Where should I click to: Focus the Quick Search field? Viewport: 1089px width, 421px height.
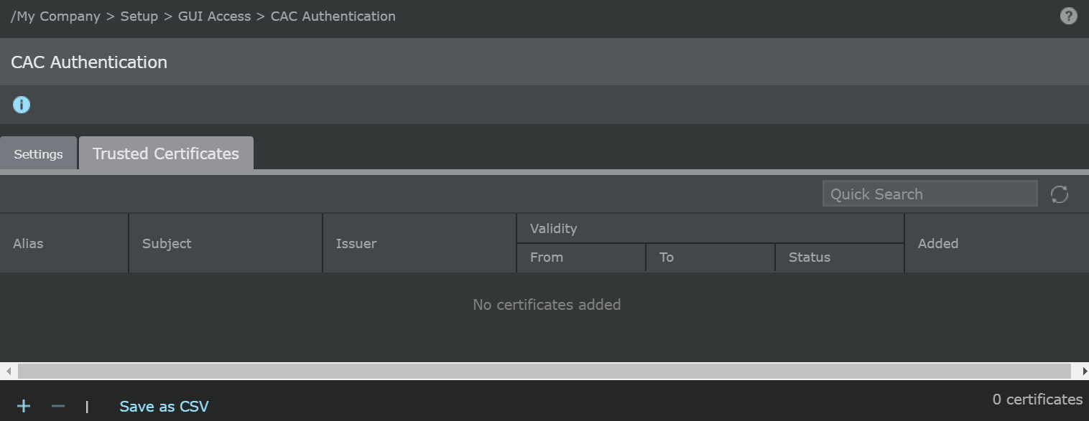pyautogui.click(x=930, y=194)
